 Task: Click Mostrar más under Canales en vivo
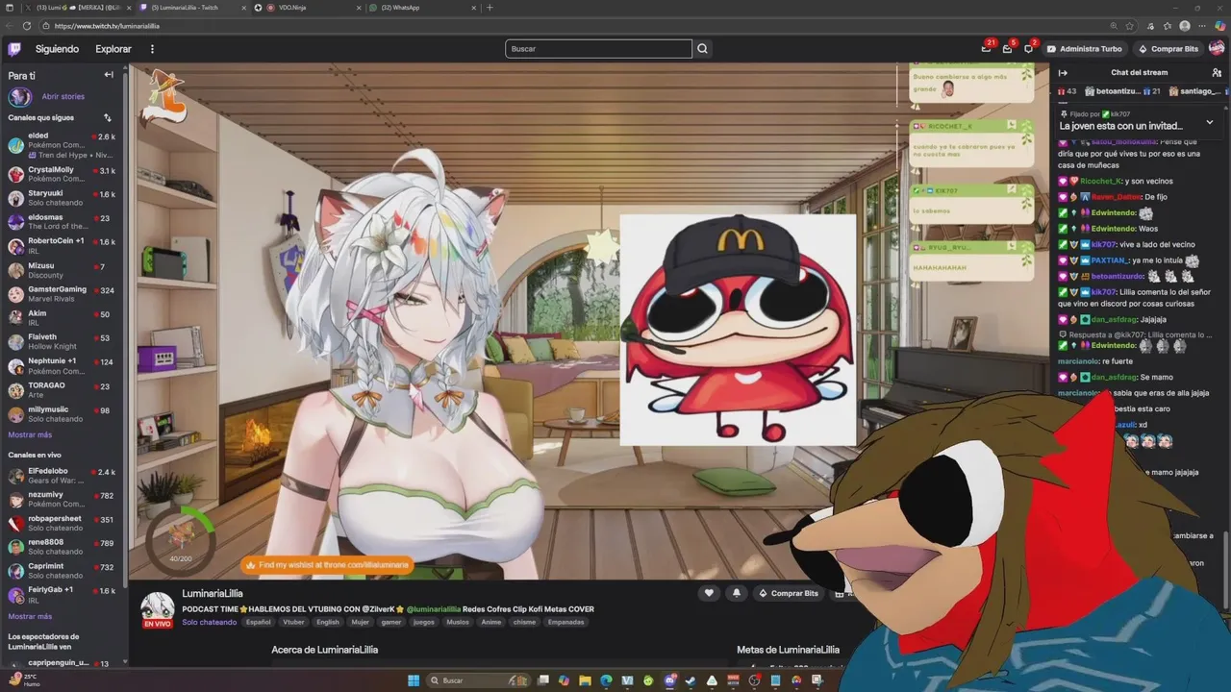[30, 616]
